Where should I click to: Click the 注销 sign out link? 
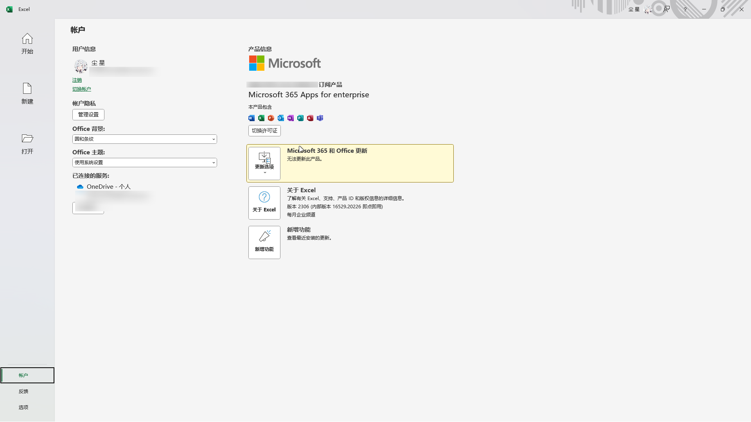tap(77, 80)
